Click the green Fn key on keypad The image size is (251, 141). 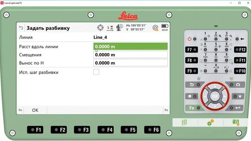click(x=195, y=108)
